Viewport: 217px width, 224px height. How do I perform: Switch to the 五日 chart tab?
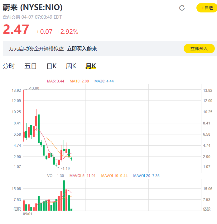coord(31,66)
